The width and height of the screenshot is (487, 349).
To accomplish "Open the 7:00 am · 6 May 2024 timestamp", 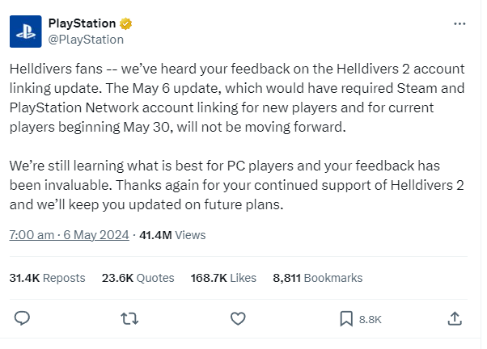I will 69,235.
